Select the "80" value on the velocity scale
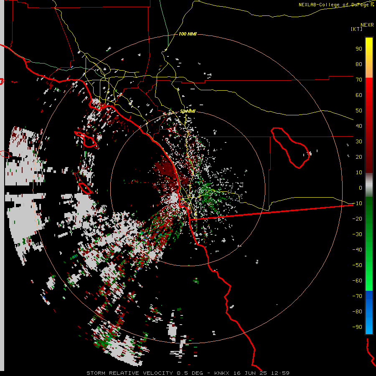The height and width of the screenshot is (376, 376). coord(359,64)
